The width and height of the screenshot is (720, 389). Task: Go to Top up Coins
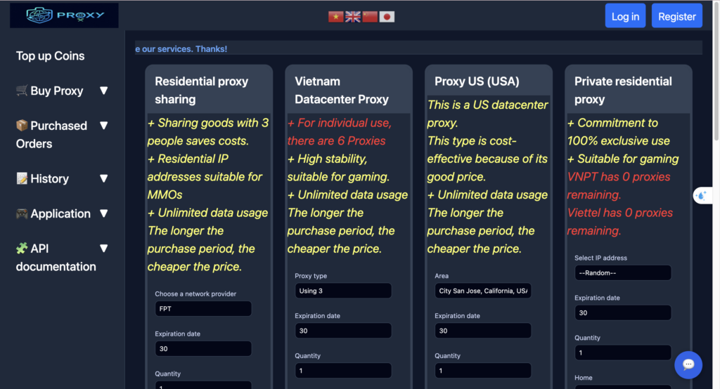point(51,56)
